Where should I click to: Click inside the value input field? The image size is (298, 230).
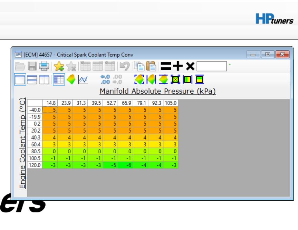tap(211, 66)
